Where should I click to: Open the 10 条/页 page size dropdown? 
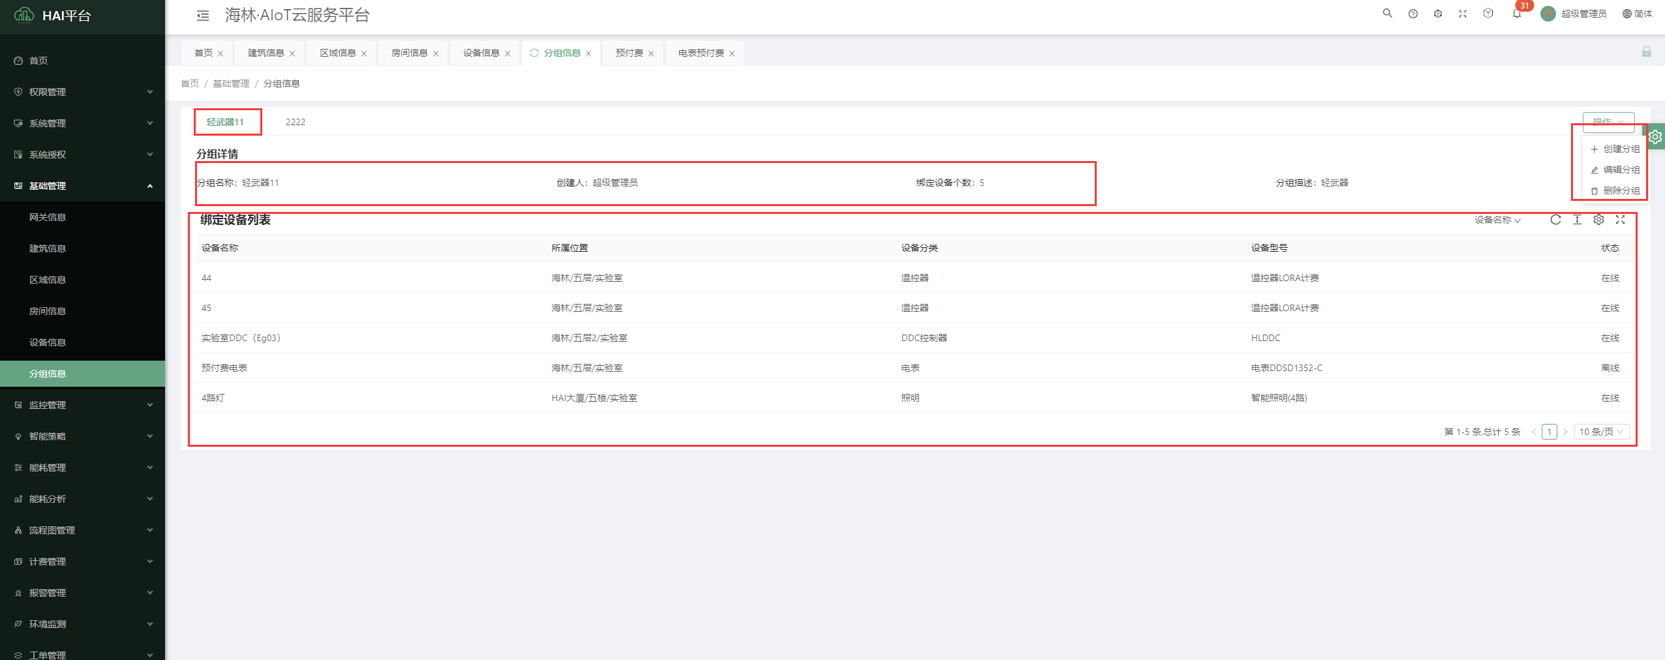pyautogui.click(x=1602, y=432)
